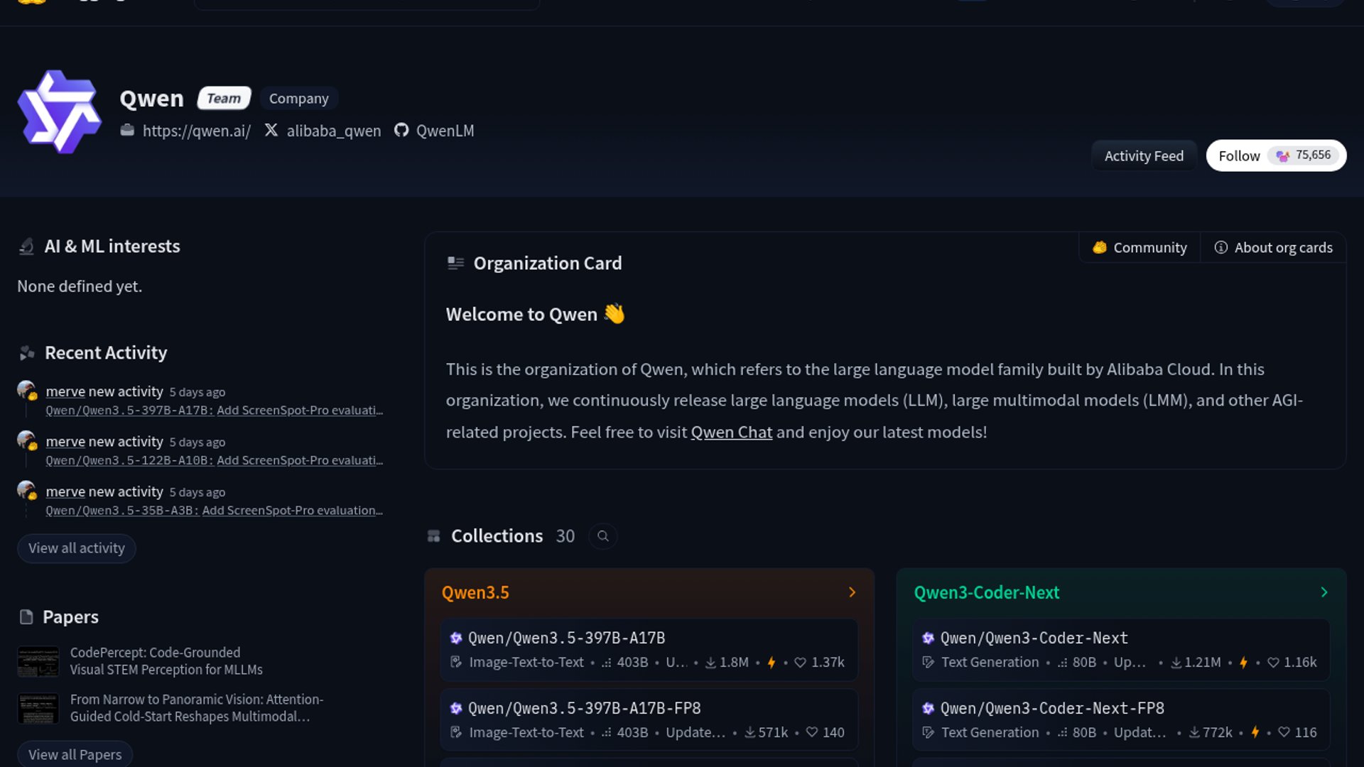This screenshot has height=767, width=1364.
Task: Open the Community tab
Action: tap(1140, 247)
